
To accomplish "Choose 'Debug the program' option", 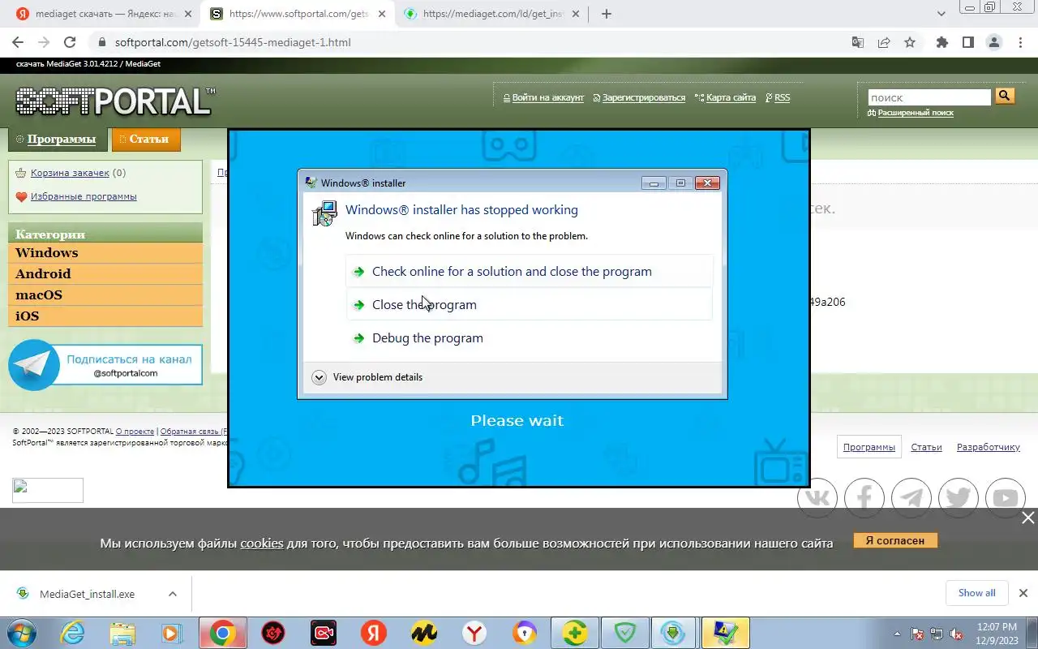I will pyautogui.click(x=529, y=337).
